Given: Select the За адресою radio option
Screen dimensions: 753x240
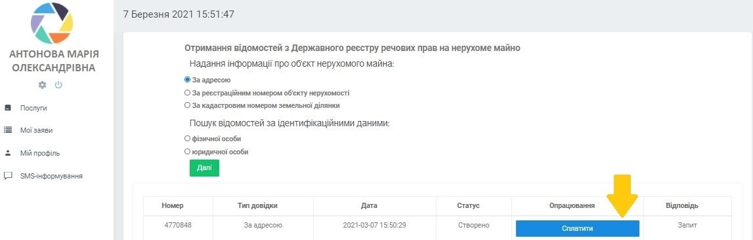Looking at the screenshot, I should point(187,80).
